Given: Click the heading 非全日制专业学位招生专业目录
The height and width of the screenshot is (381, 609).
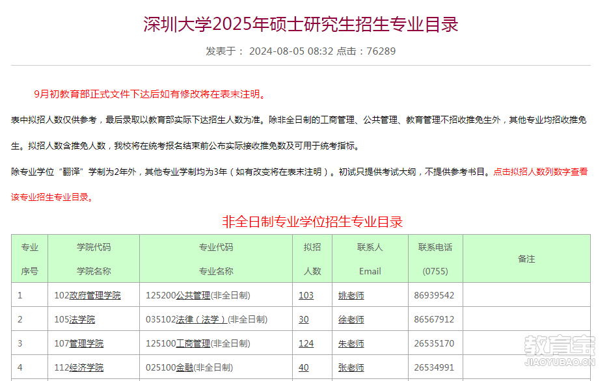Looking at the screenshot, I should pos(312,222).
